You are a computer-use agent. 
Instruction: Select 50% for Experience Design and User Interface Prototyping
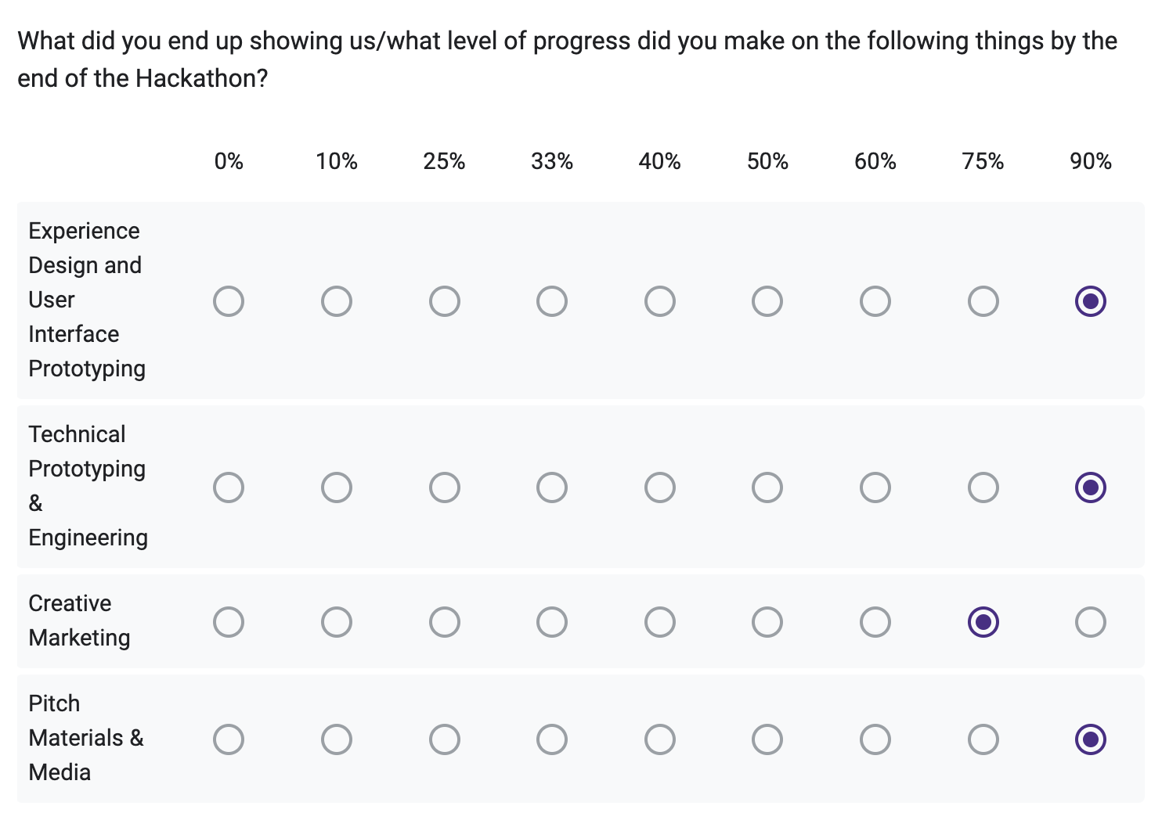pos(767,301)
